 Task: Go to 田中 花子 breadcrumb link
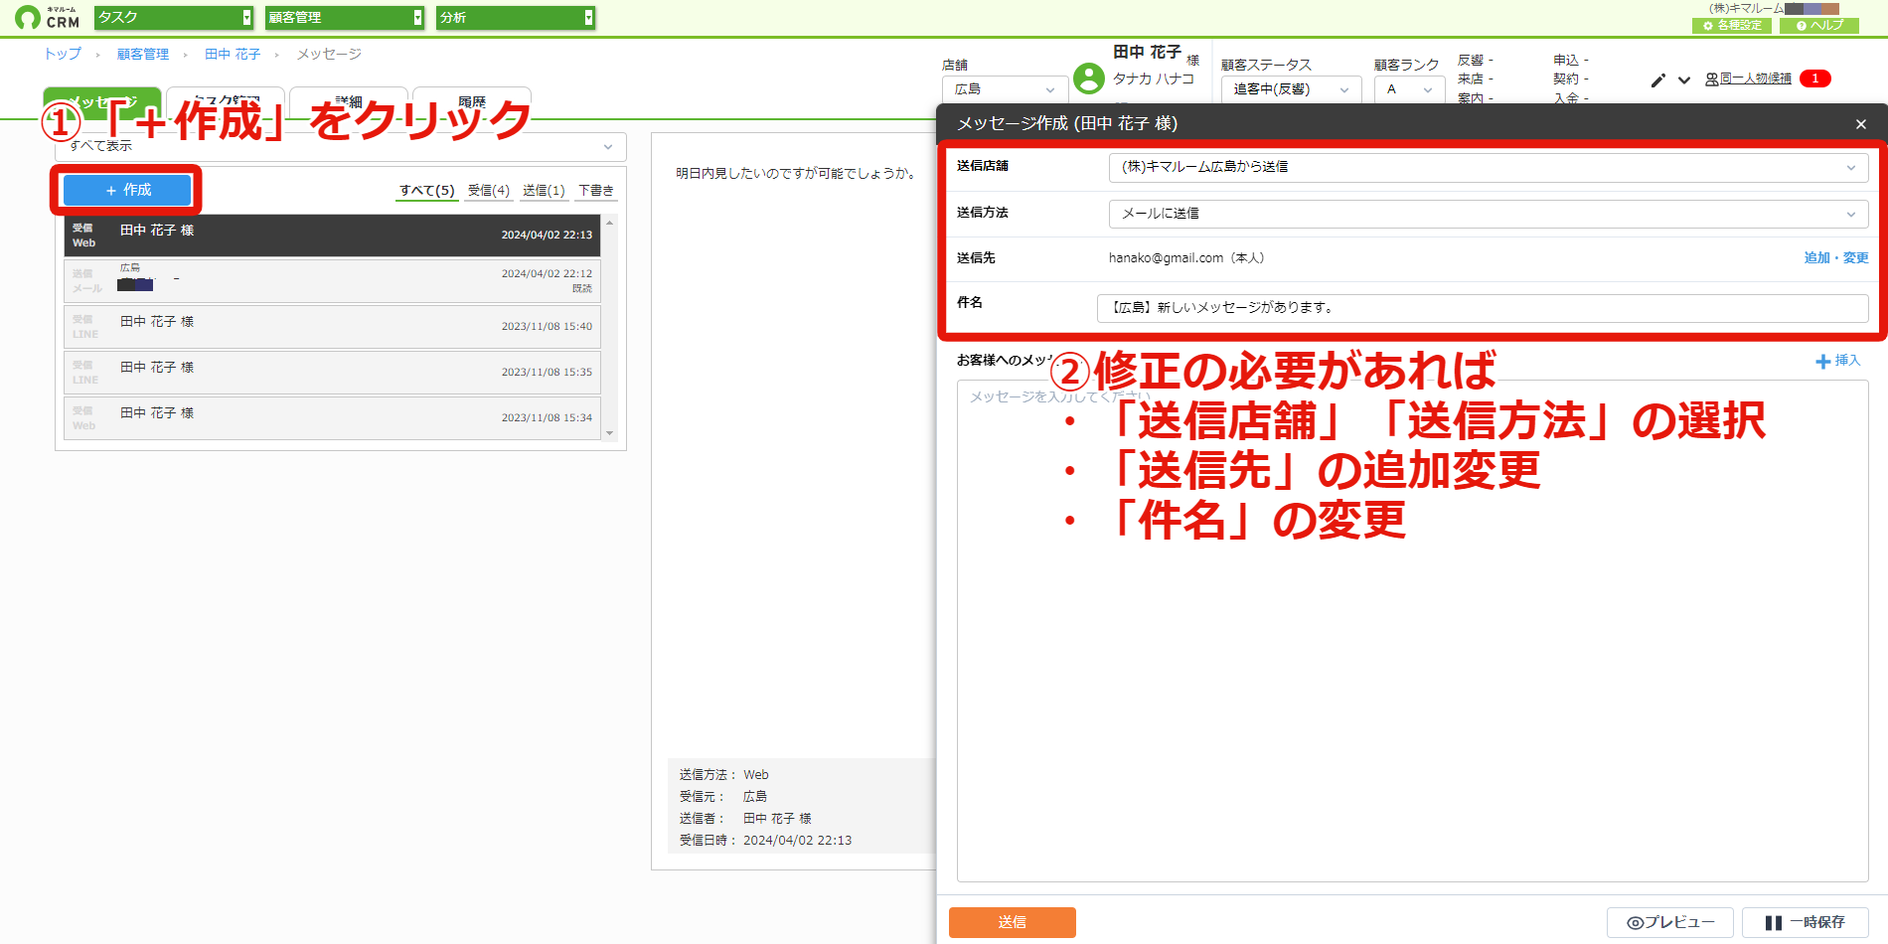coord(233,54)
